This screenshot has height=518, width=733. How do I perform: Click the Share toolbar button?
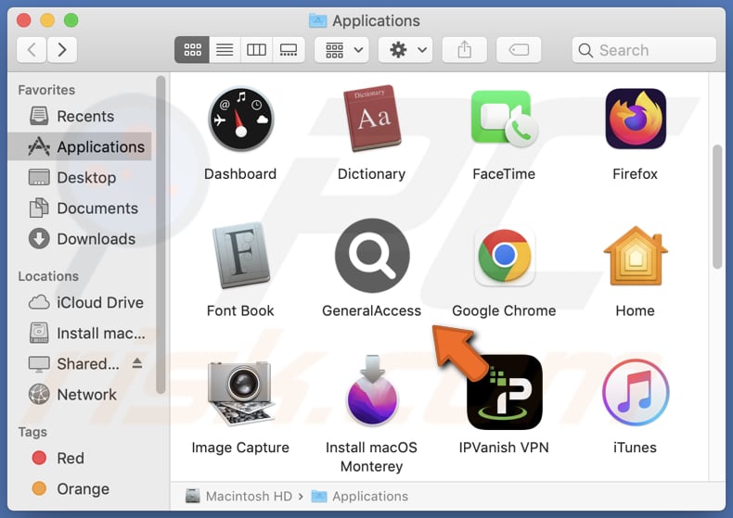[x=464, y=49]
